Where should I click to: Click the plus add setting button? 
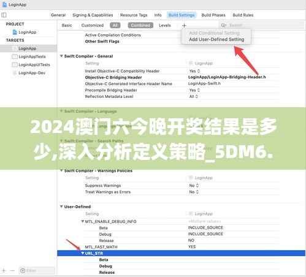pyautogui.click(x=184, y=26)
